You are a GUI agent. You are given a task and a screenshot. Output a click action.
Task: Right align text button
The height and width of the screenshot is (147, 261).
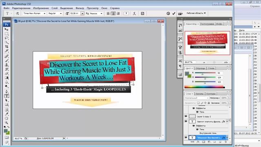[118, 13]
